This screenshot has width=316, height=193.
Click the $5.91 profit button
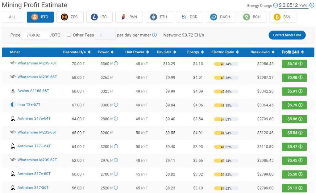pos(294,91)
